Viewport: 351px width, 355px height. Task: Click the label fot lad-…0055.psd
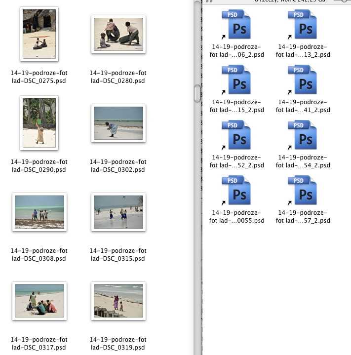pos(237,221)
